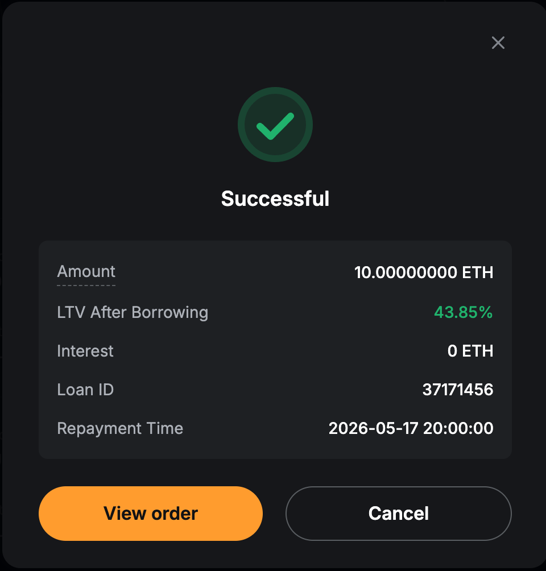
Task: Click the ETH unit in the Amount row
Action: (x=478, y=272)
